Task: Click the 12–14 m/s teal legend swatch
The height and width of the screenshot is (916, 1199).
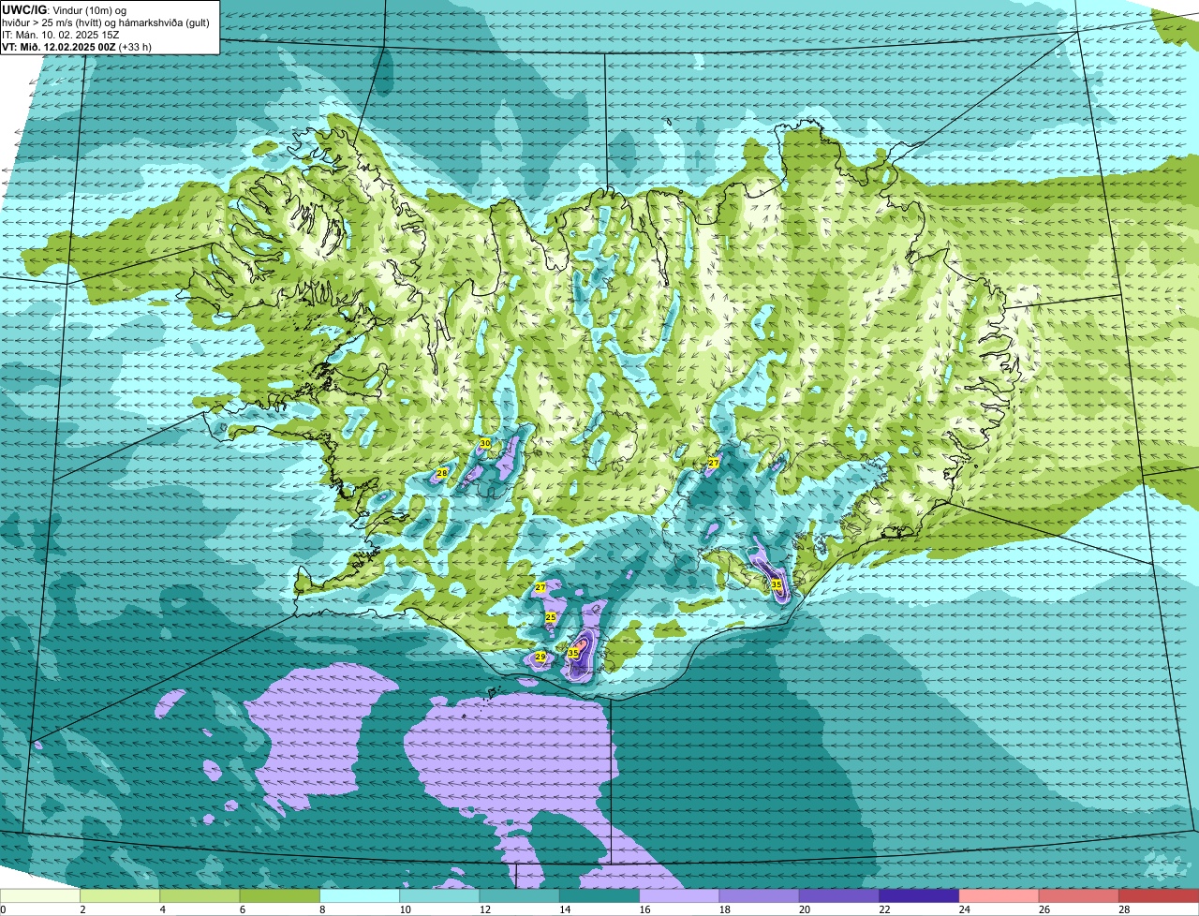Action: click(x=520, y=896)
